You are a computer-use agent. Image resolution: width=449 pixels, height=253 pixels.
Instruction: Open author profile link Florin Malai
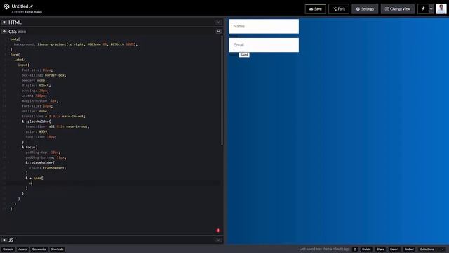(x=33, y=12)
